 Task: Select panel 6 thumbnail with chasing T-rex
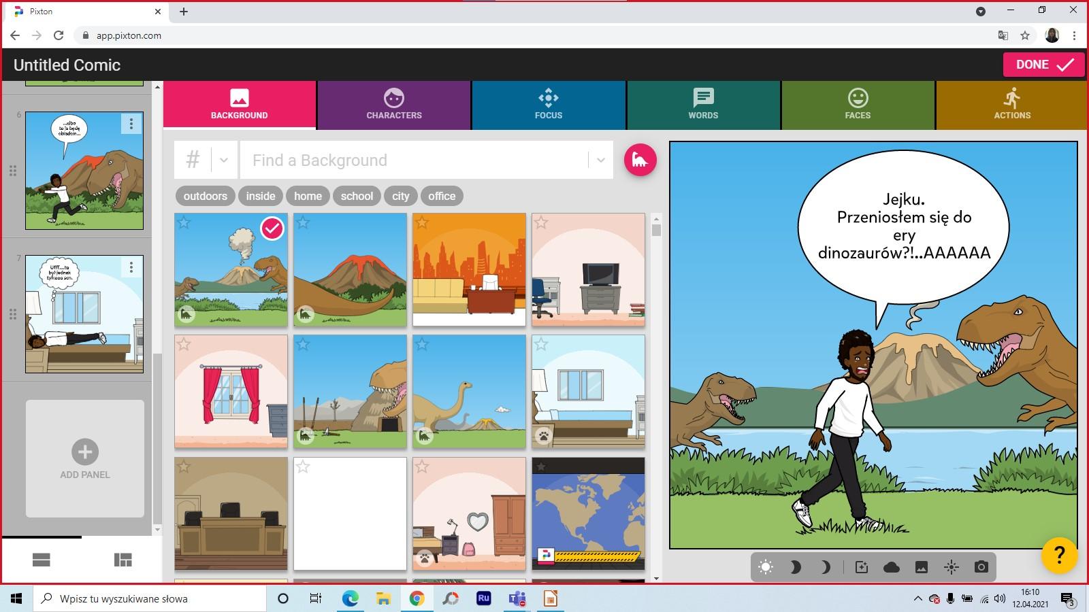84,171
